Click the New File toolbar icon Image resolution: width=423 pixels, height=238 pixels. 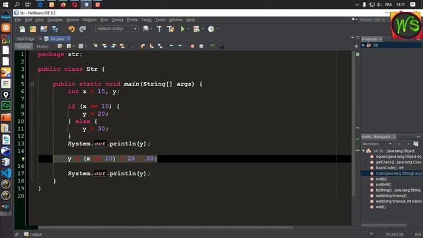coord(22,29)
